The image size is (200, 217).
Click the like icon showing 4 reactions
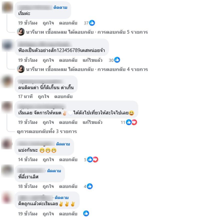coord(90,186)
